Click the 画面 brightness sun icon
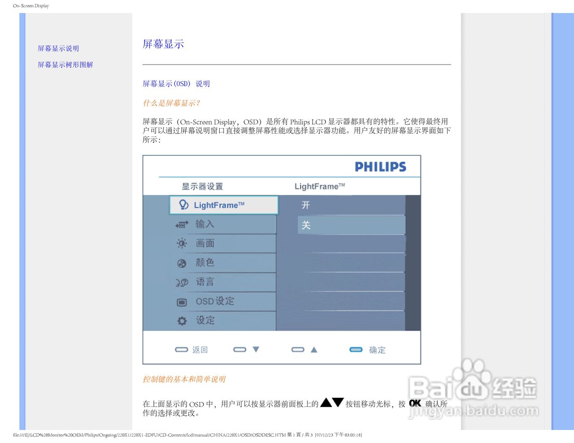574x443 pixels. [x=182, y=243]
